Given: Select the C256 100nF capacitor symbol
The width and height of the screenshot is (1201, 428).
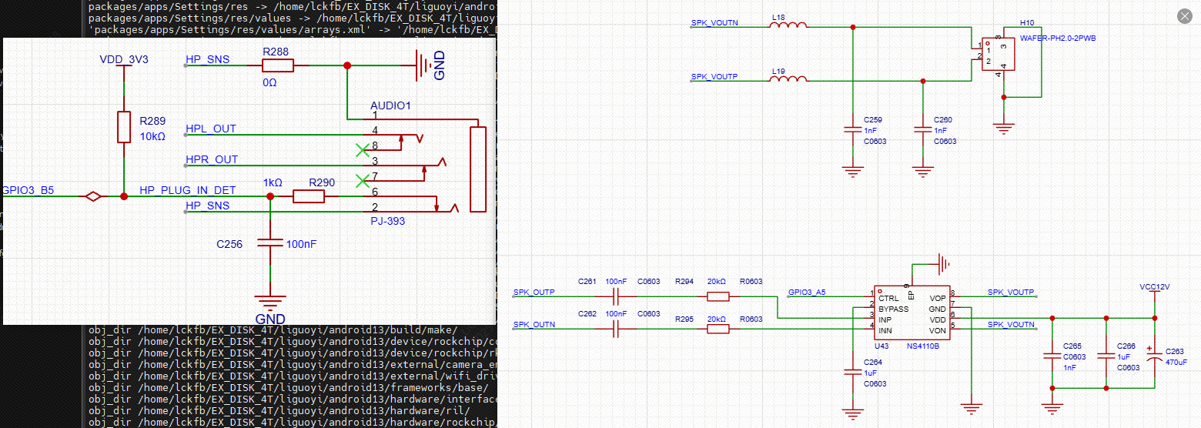Looking at the screenshot, I should pyautogui.click(x=269, y=243).
